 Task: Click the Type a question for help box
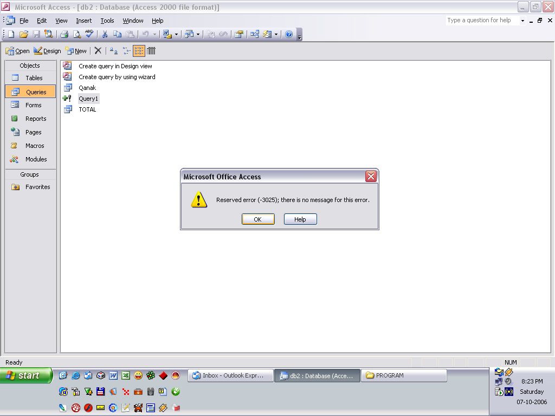(482, 21)
